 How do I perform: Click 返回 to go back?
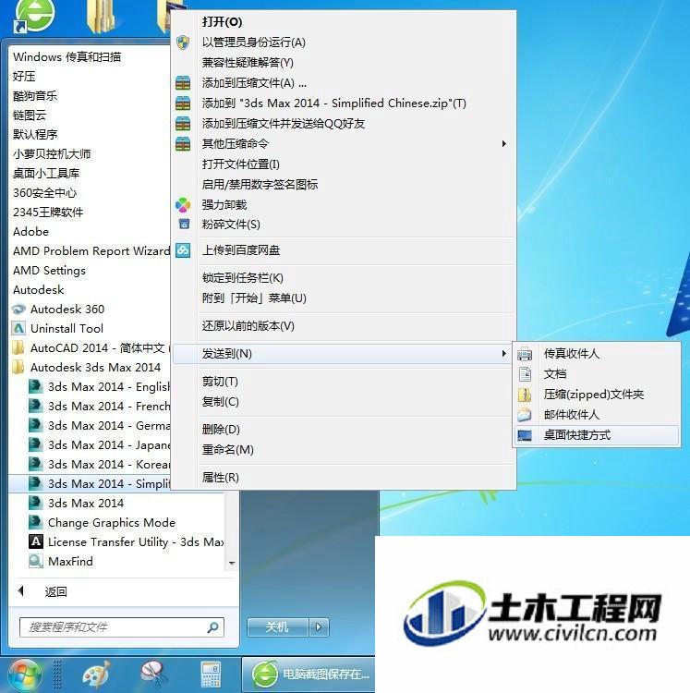[x=55, y=591]
